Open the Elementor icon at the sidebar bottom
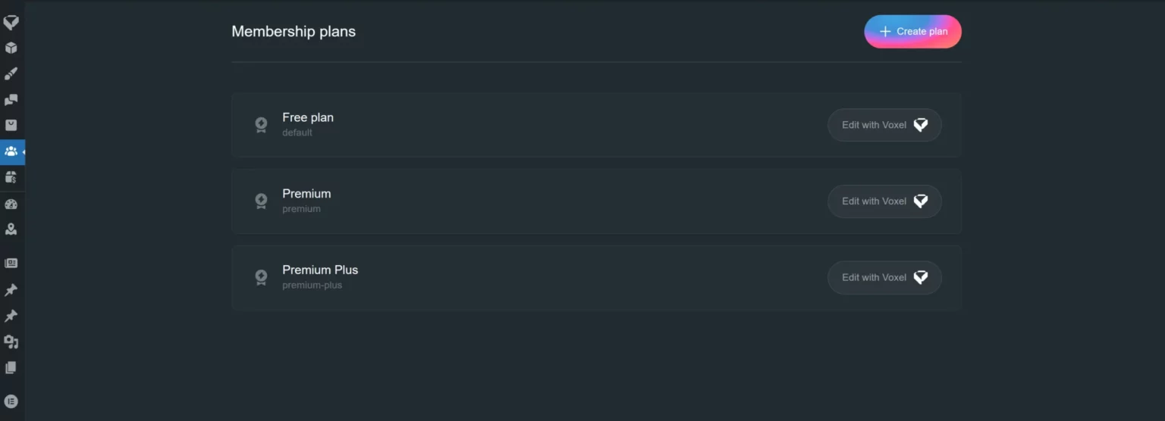The image size is (1165, 421). tap(11, 401)
